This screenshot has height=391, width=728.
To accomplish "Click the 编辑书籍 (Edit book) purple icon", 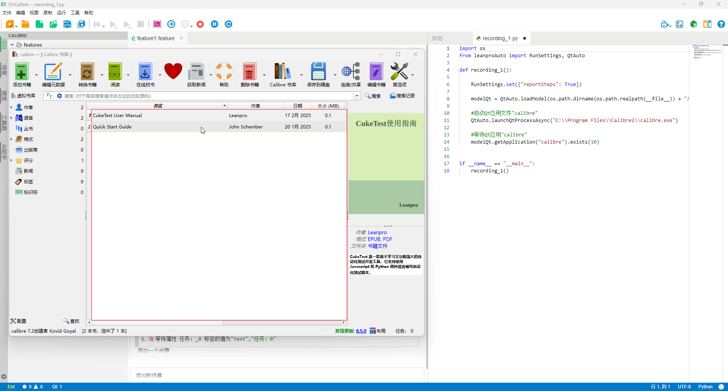I will pyautogui.click(x=376, y=72).
